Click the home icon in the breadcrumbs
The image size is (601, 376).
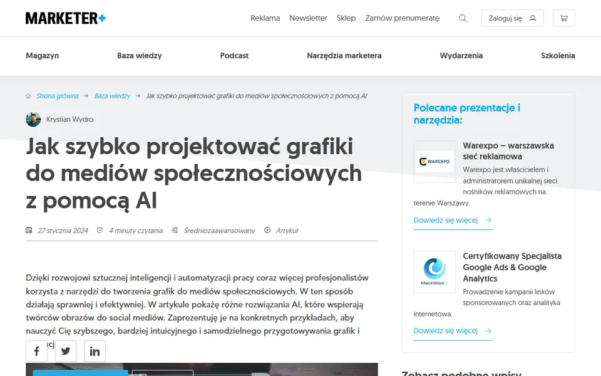[28, 96]
